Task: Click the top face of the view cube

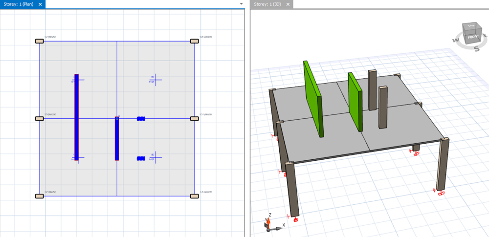Action: (x=471, y=26)
